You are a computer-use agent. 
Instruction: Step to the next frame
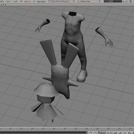tap(111, 133)
